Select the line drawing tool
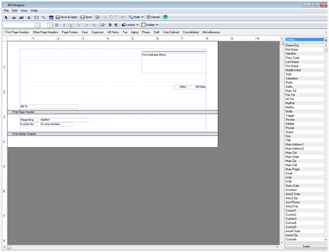 [x=44, y=17]
